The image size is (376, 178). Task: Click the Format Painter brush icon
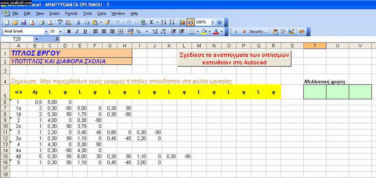click(x=107, y=22)
